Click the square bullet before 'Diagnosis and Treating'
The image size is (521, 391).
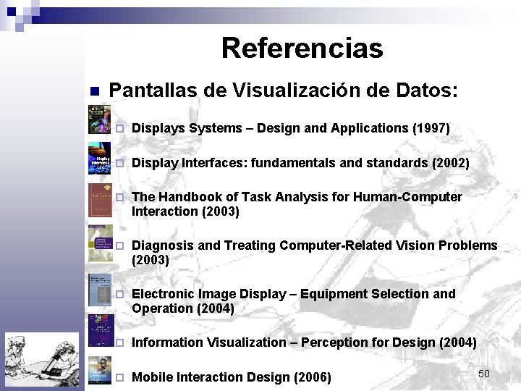[x=120, y=245]
